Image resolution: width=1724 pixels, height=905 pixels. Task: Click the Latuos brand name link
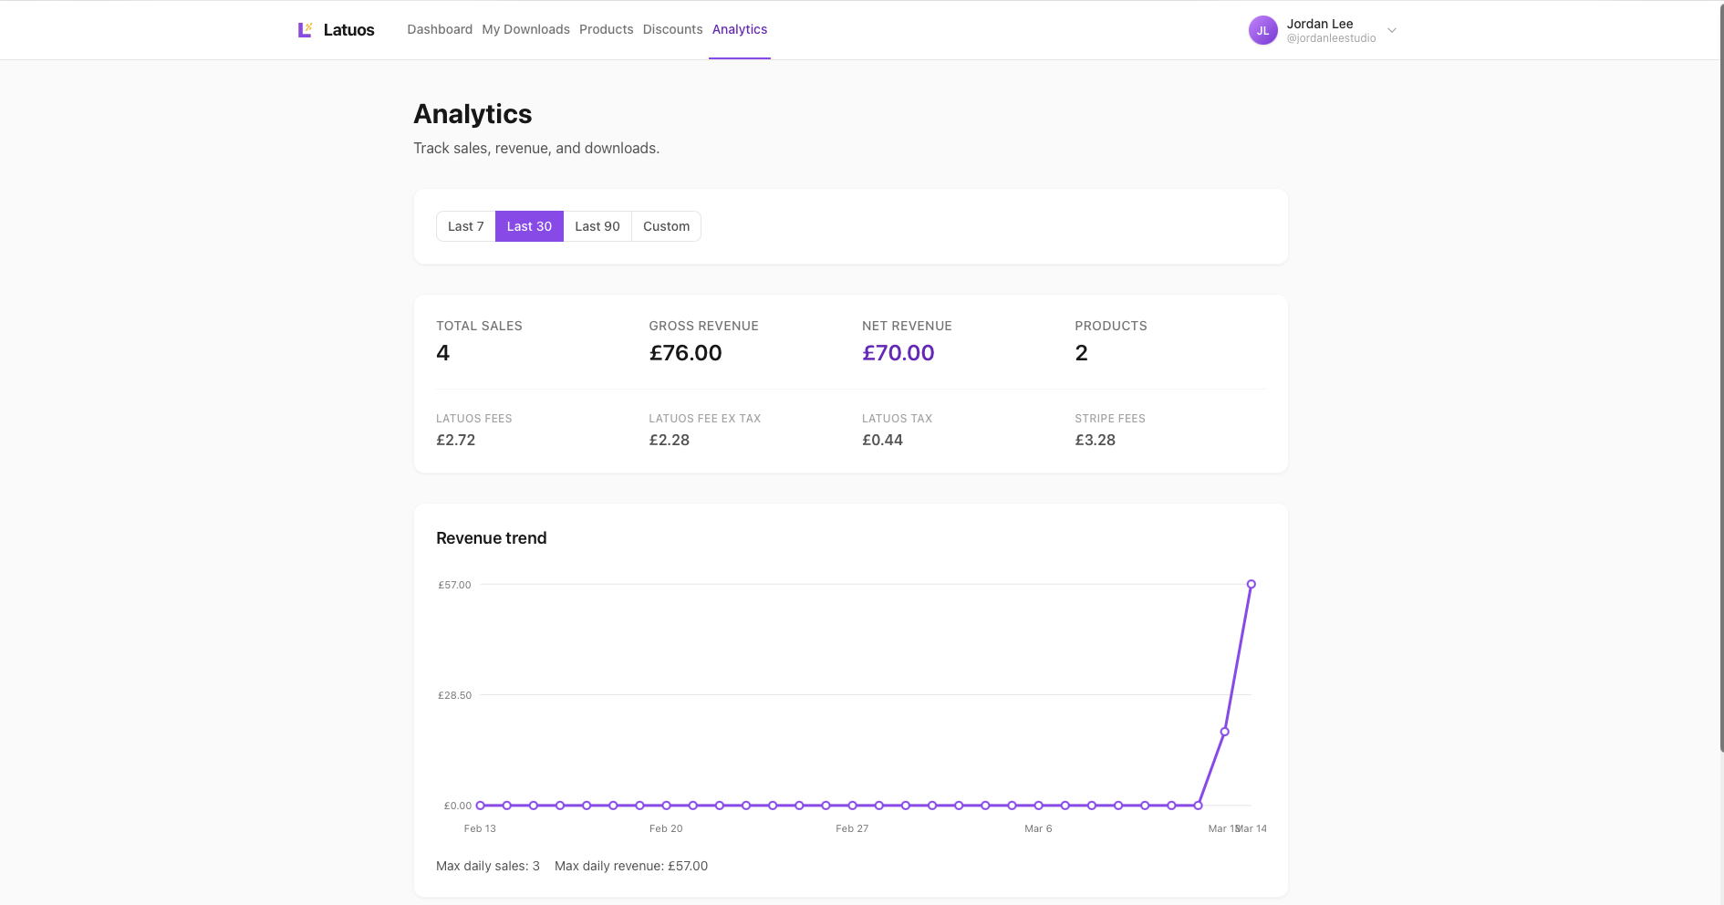coord(348,30)
